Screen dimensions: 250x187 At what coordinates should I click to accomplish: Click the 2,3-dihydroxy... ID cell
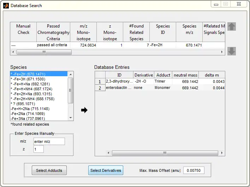119,81
